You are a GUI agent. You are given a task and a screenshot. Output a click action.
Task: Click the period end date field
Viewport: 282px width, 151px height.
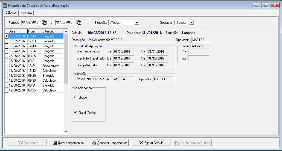click(x=65, y=22)
